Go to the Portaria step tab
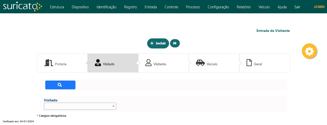327x125 pixels. coord(62,63)
